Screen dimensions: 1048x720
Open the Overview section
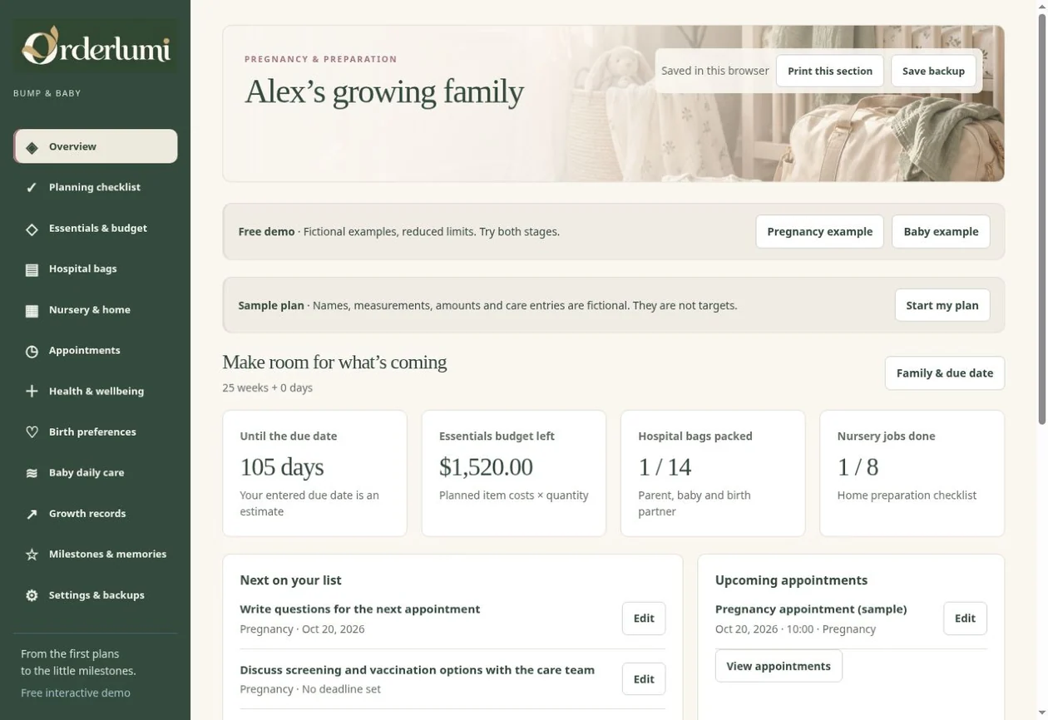[95, 146]
